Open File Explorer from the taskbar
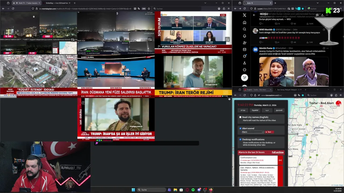344x193 pixels. pyautogui.click(x=175, y=190)
